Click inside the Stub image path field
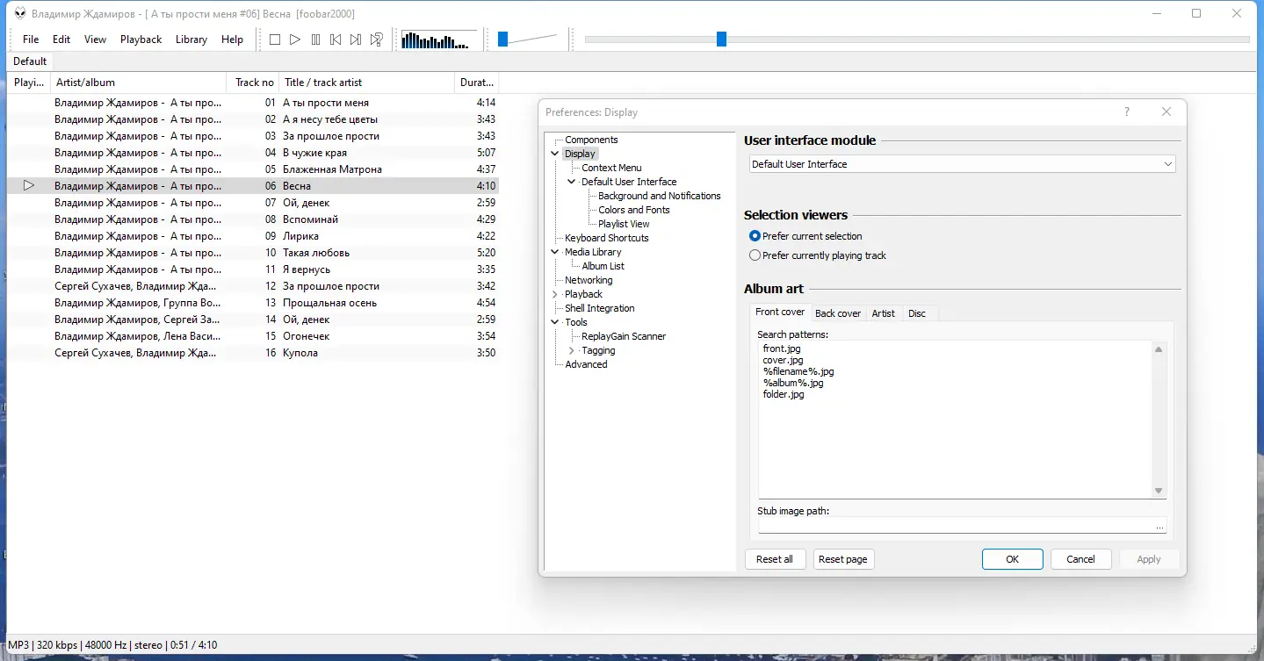The width and height of the screenshot is (1264, 661). click(x=956, y=526)
